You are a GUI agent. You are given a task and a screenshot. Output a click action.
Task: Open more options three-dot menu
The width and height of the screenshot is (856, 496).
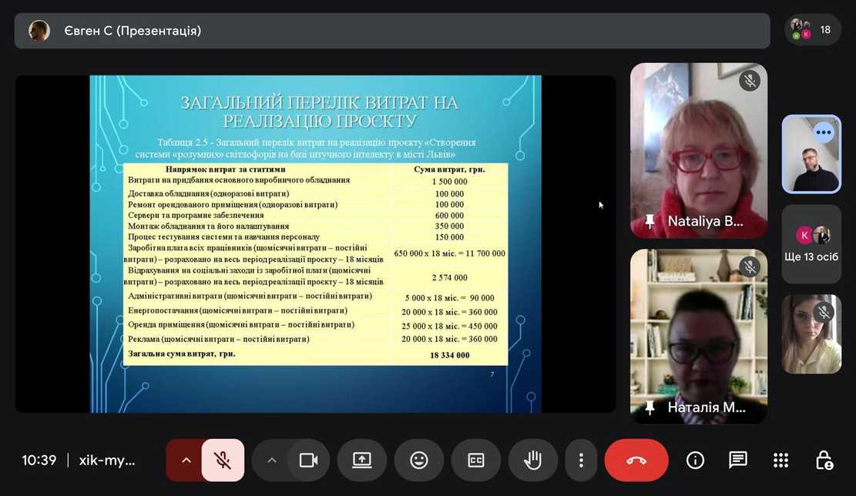(x=581, y=461)
